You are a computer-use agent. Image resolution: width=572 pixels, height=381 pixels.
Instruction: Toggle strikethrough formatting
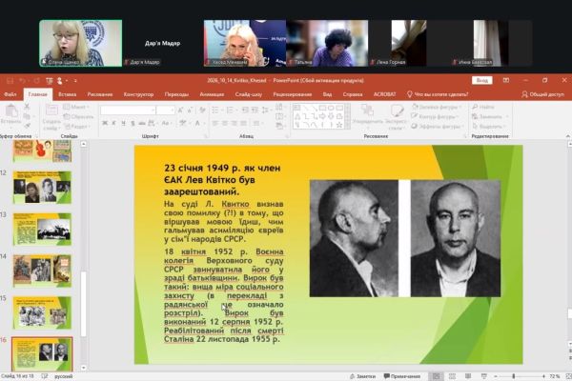click(x=142, y=123)
